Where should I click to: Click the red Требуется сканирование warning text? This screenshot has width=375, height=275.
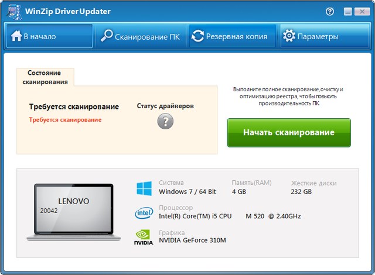[x=65, y=119]
